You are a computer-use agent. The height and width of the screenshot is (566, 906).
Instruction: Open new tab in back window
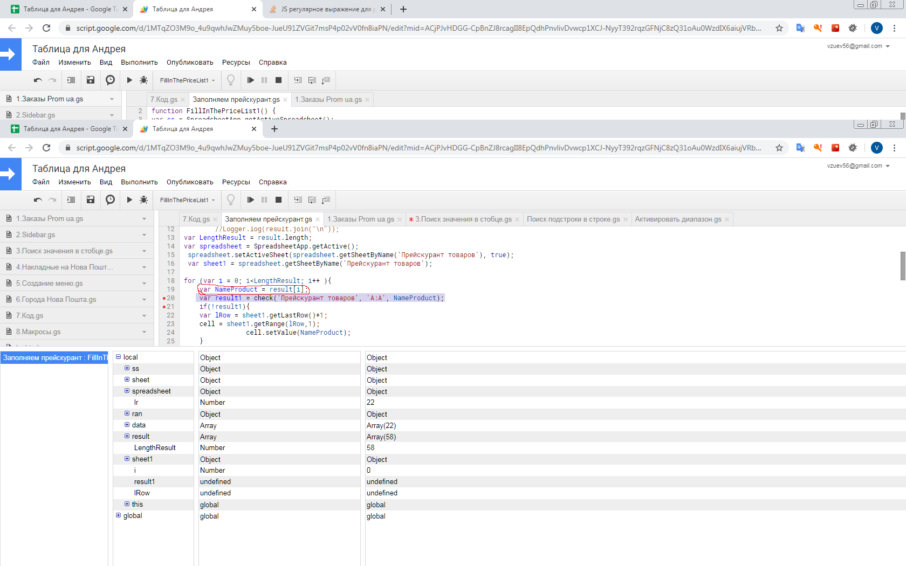tap(403, 9)
